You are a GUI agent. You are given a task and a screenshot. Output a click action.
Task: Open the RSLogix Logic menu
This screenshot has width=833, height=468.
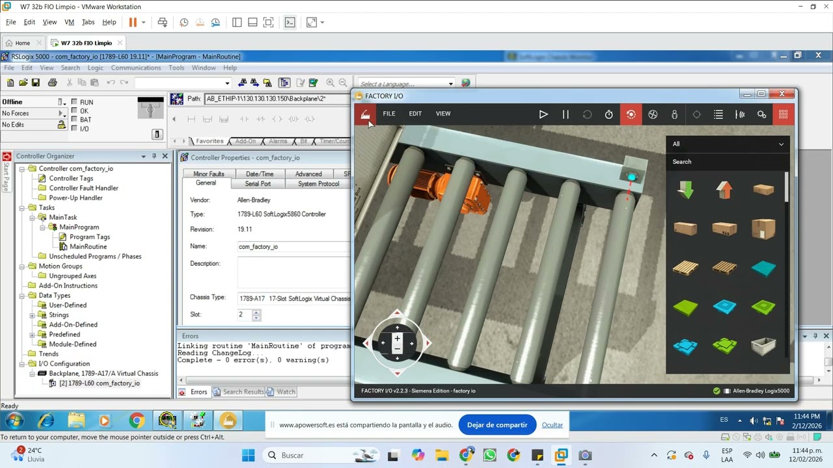point(96,68)
